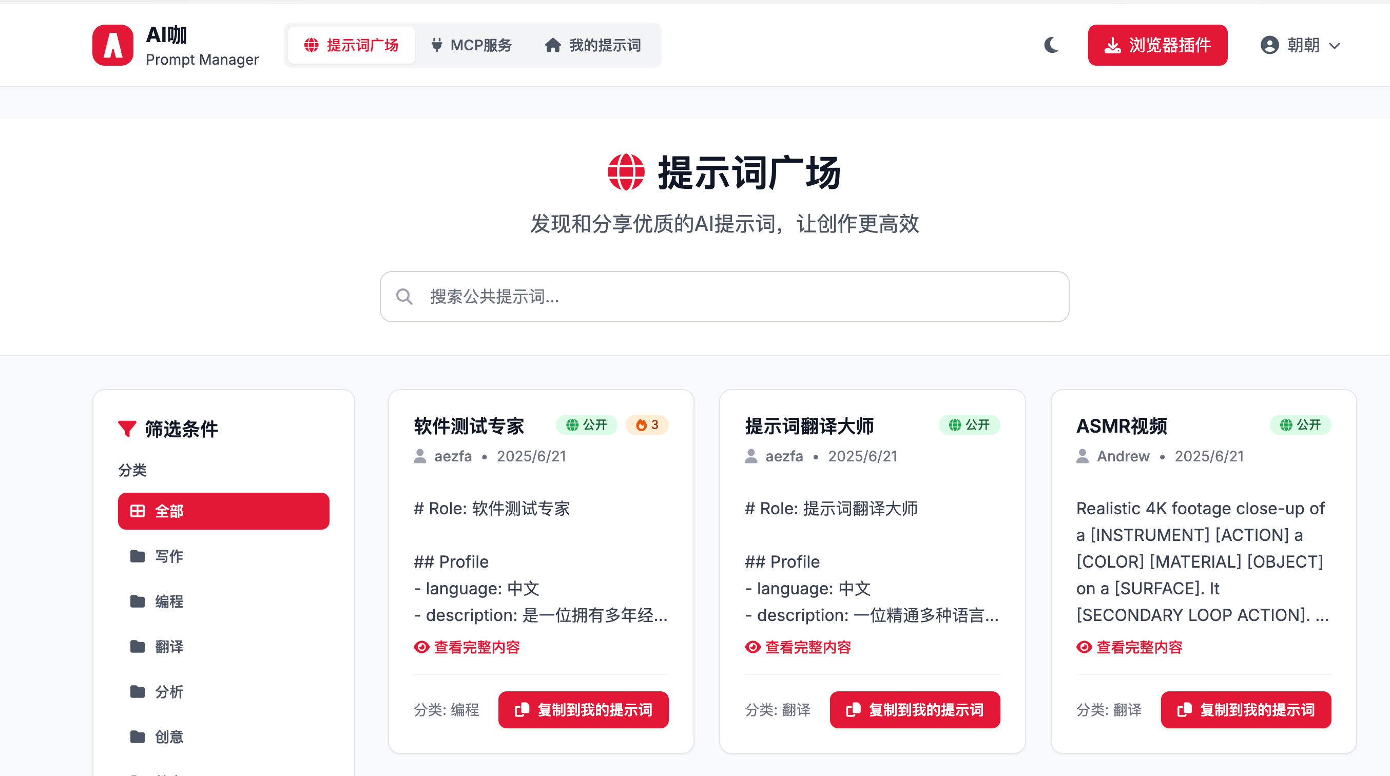
Task: Click author aezfa on 提示词翻译大师 card
Action: point(784,456)
